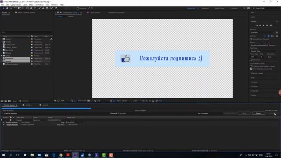
Task: Open Resolution Auto dropdown in Preview
Action: tap(272, 57)
